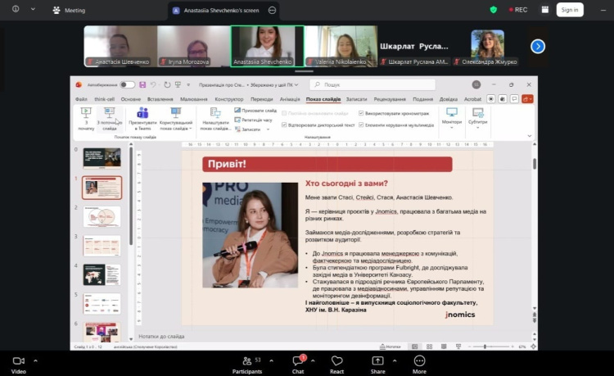Open the Монітори dropdown
This screenshot has width=614, height=376.
point(451,118)
